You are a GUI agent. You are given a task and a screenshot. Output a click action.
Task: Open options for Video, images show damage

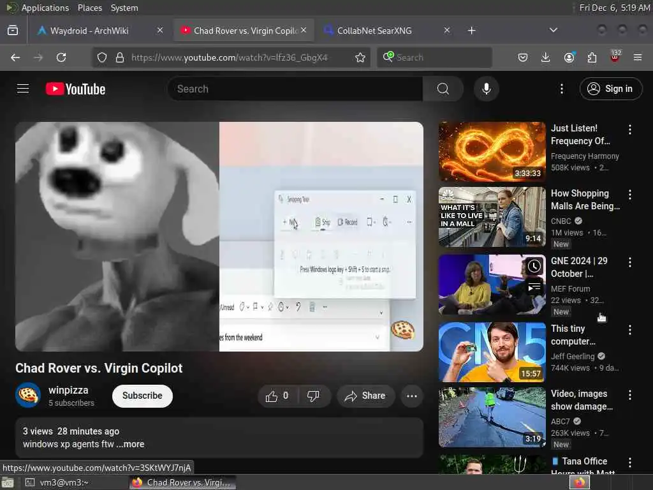629,395
